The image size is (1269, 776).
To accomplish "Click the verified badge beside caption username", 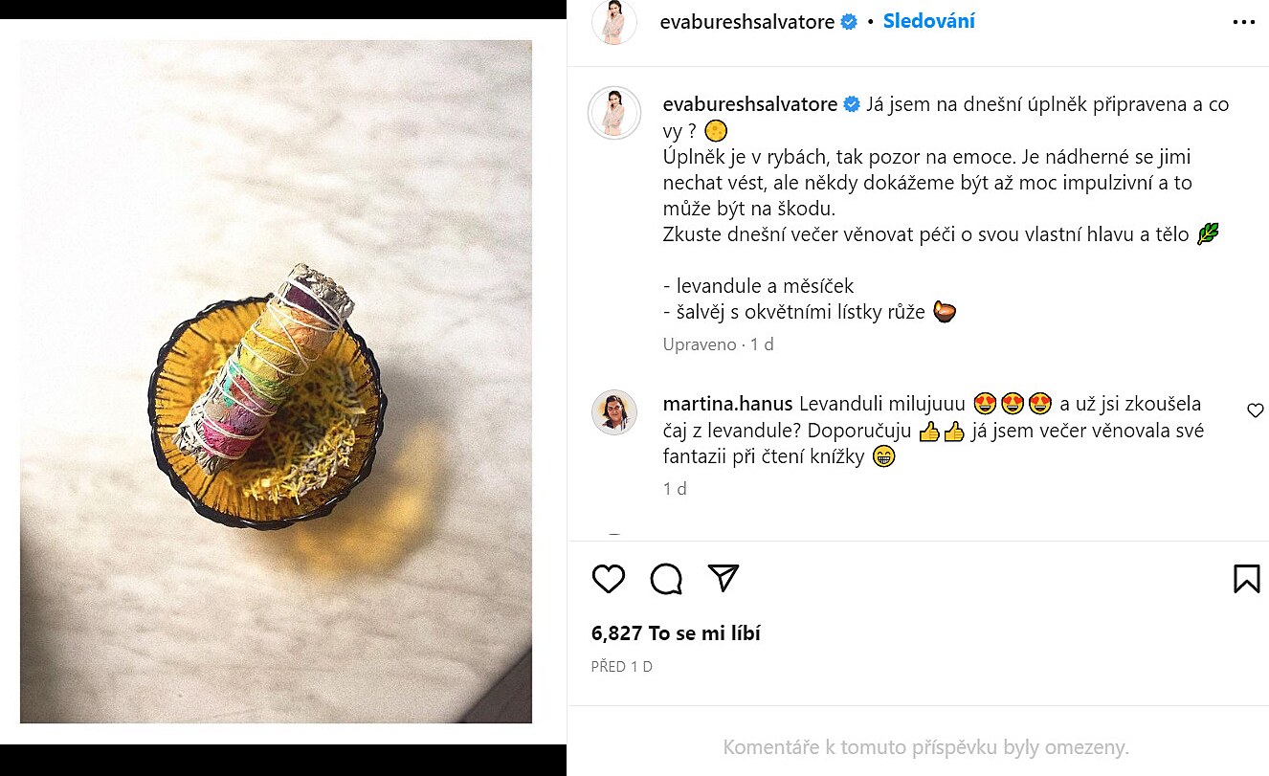I will [852, 104].
